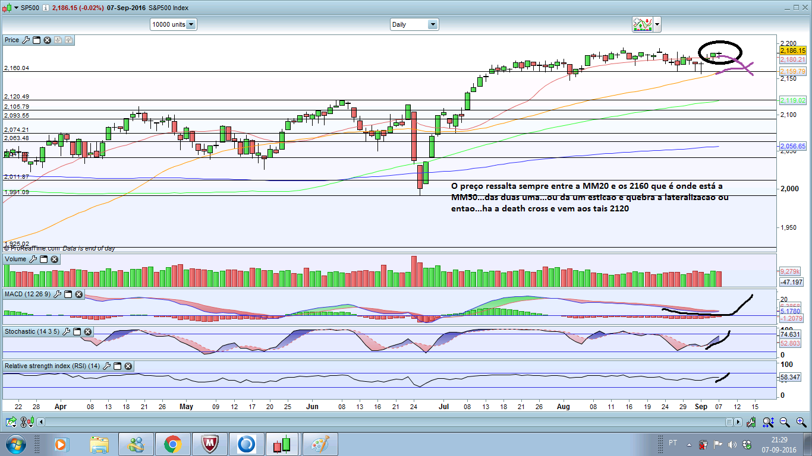
Task: Open the Daily timeframe dropdown
Action: (x=414, y=24)
